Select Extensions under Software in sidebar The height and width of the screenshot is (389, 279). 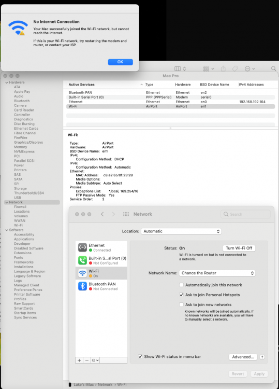click(x=23, y=253)
